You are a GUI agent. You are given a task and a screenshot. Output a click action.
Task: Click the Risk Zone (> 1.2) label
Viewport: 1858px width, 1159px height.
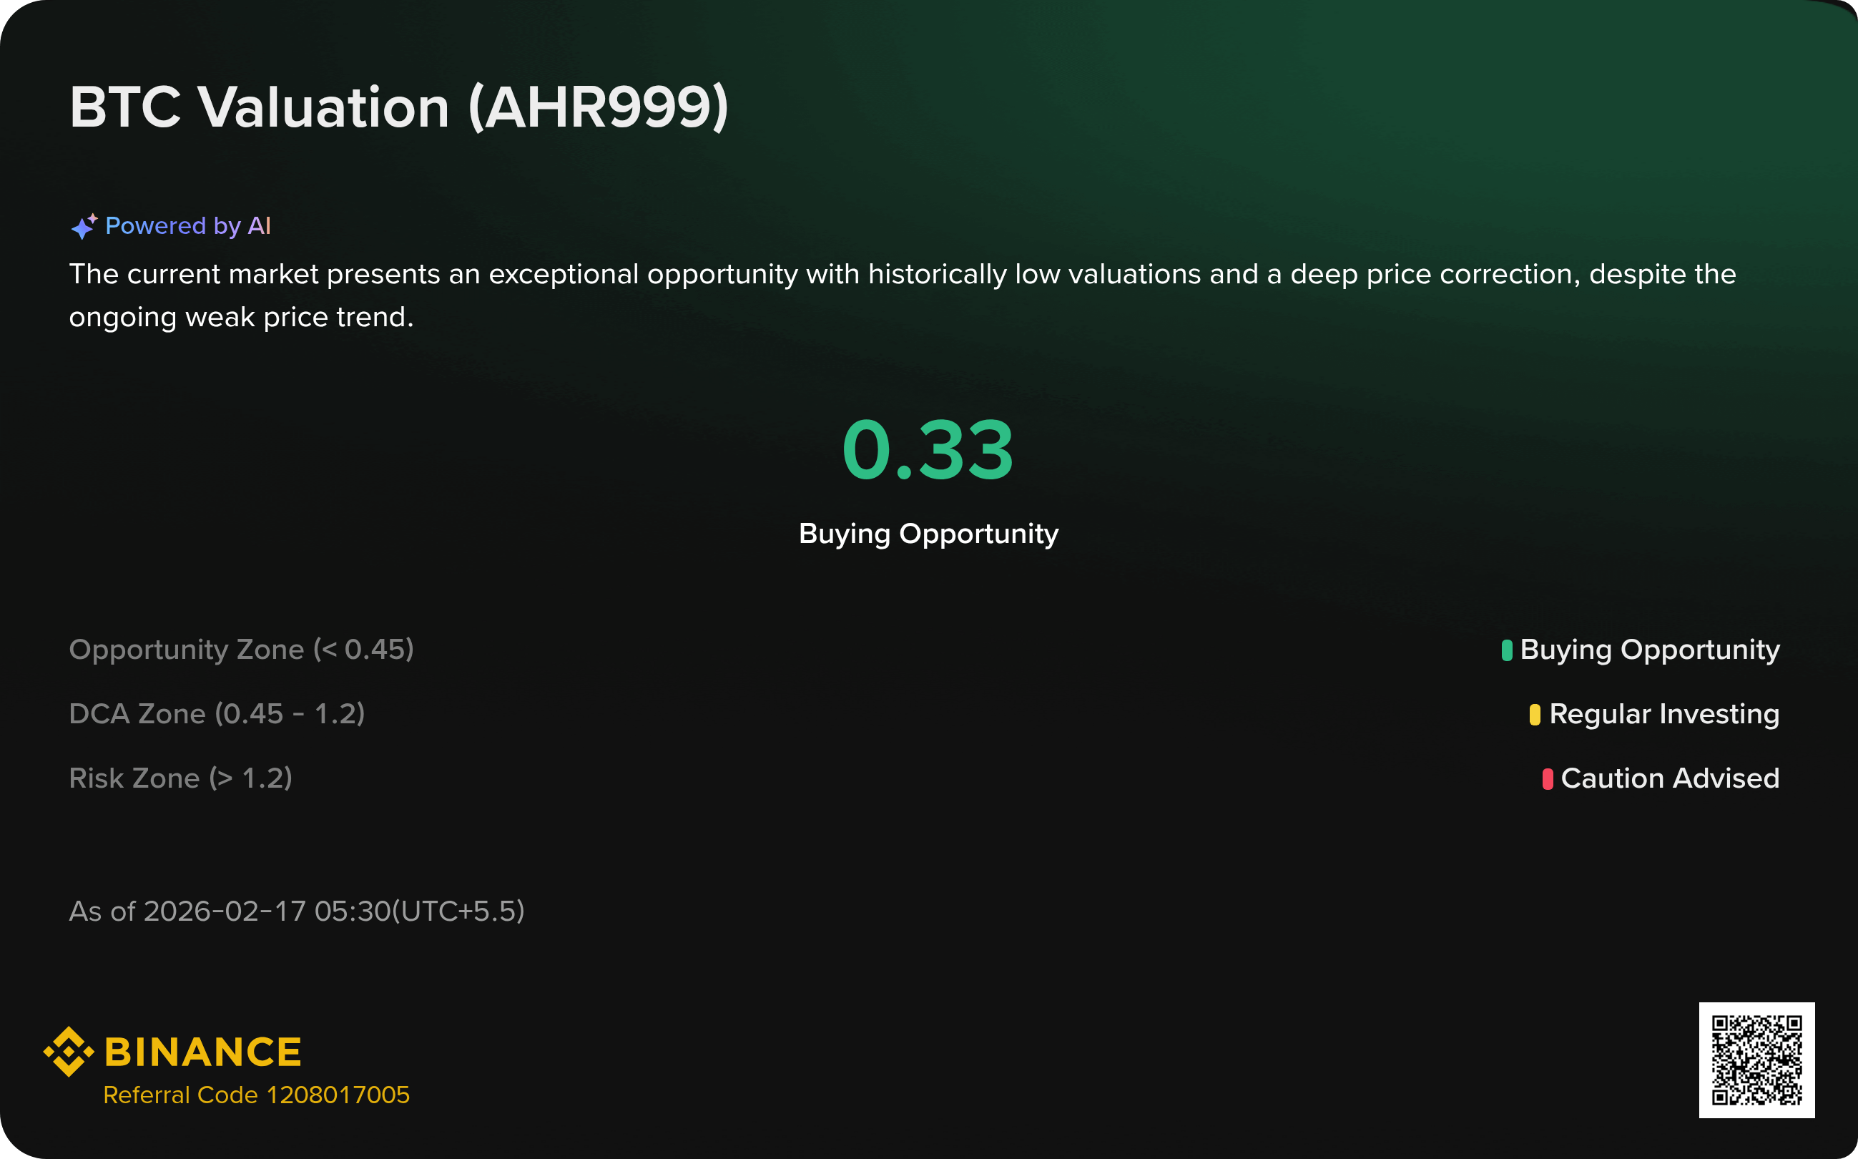(x=181, y=779)
